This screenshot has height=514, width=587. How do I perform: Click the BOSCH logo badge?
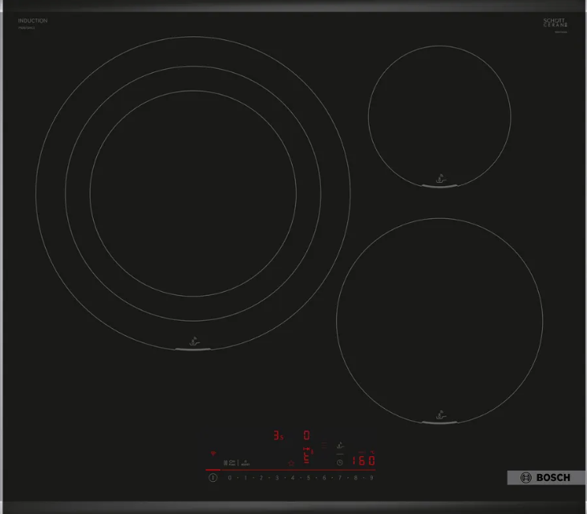pos(545,478)
